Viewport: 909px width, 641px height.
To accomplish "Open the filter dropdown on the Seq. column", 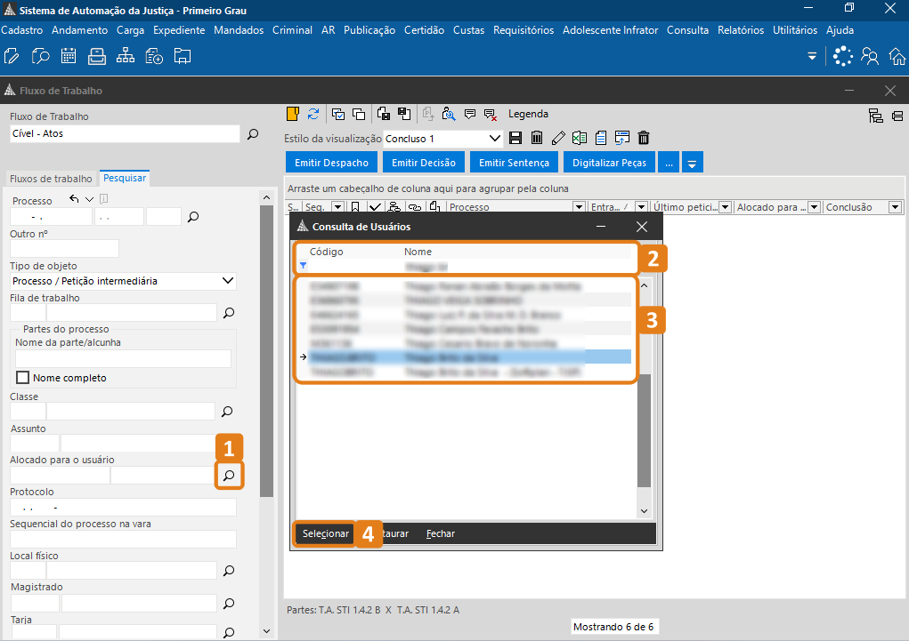I will click(x=337, y=207).
